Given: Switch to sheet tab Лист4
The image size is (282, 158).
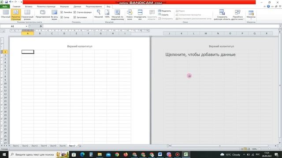Looking at the screenshot, I should [44, 146].
